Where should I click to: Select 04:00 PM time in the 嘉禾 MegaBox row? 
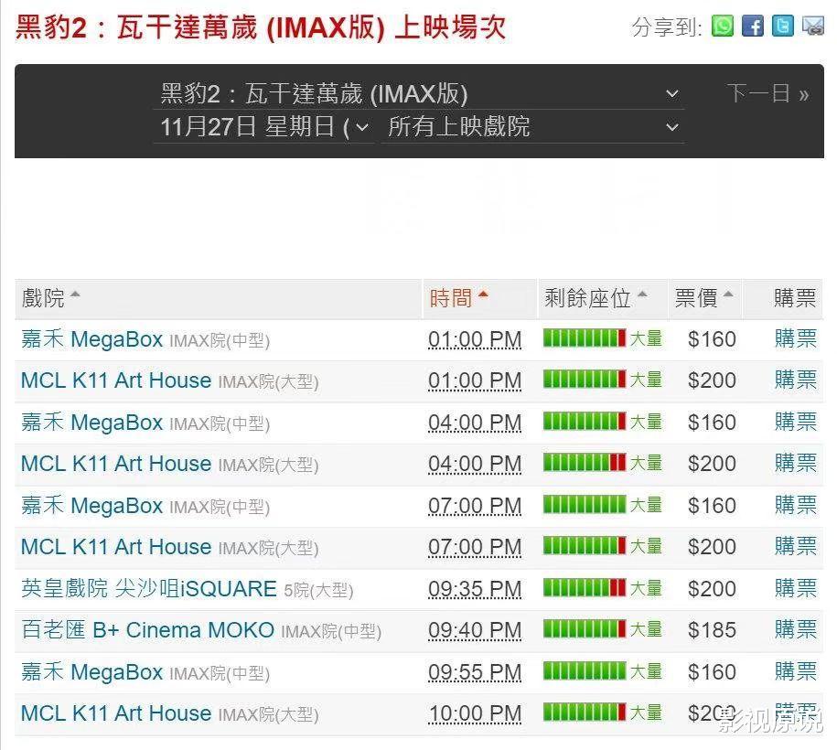(475, 423)
